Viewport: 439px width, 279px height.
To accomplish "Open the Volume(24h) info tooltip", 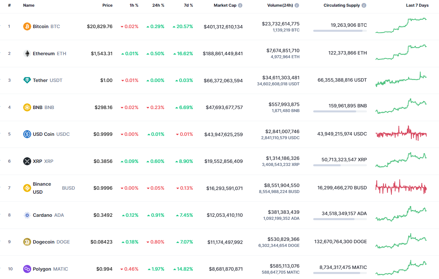I will pos(296,5).
